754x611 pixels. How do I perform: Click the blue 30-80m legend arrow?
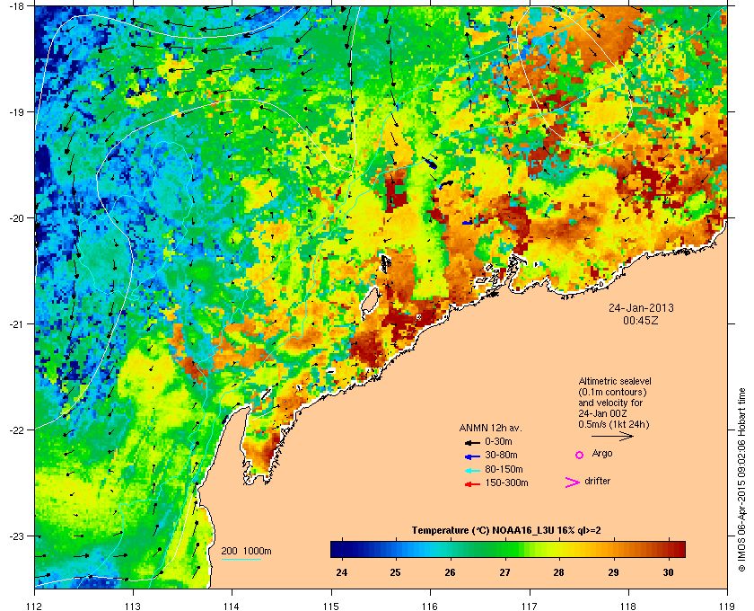tap(472, 456)
